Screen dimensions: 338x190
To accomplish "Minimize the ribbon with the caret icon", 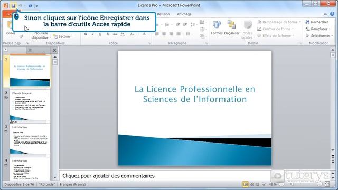I will [x=325, y=14].
